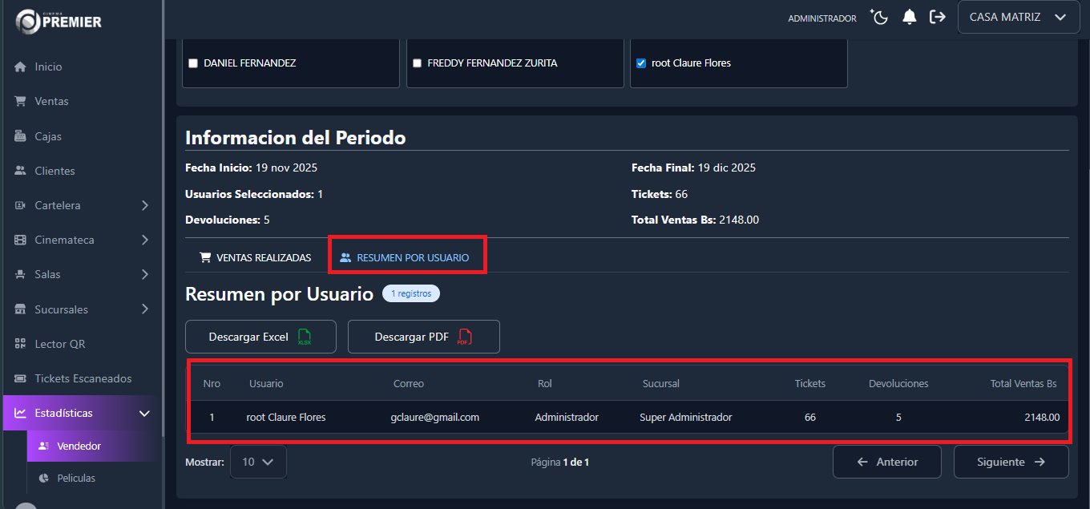Screen dimensions: 1090x509
Task: Collapse the Estadísticas sidebar menu
Action: click(x=144, y=414)
